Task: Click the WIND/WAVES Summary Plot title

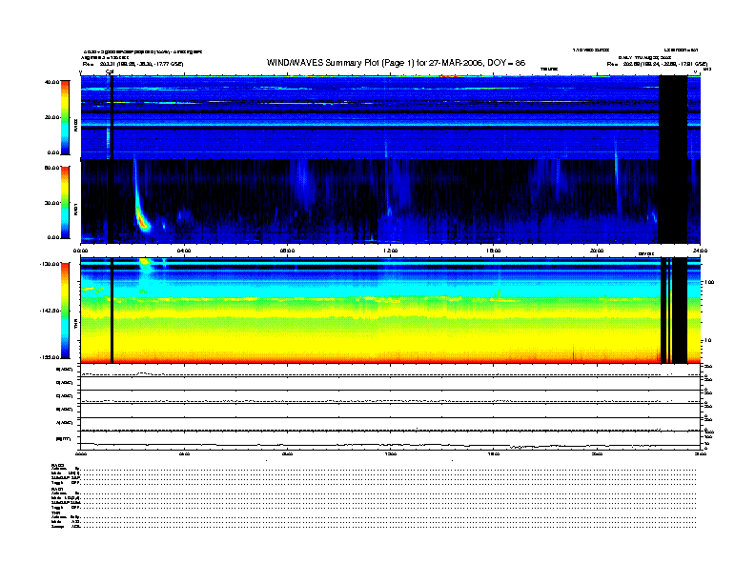Action: 396,63
